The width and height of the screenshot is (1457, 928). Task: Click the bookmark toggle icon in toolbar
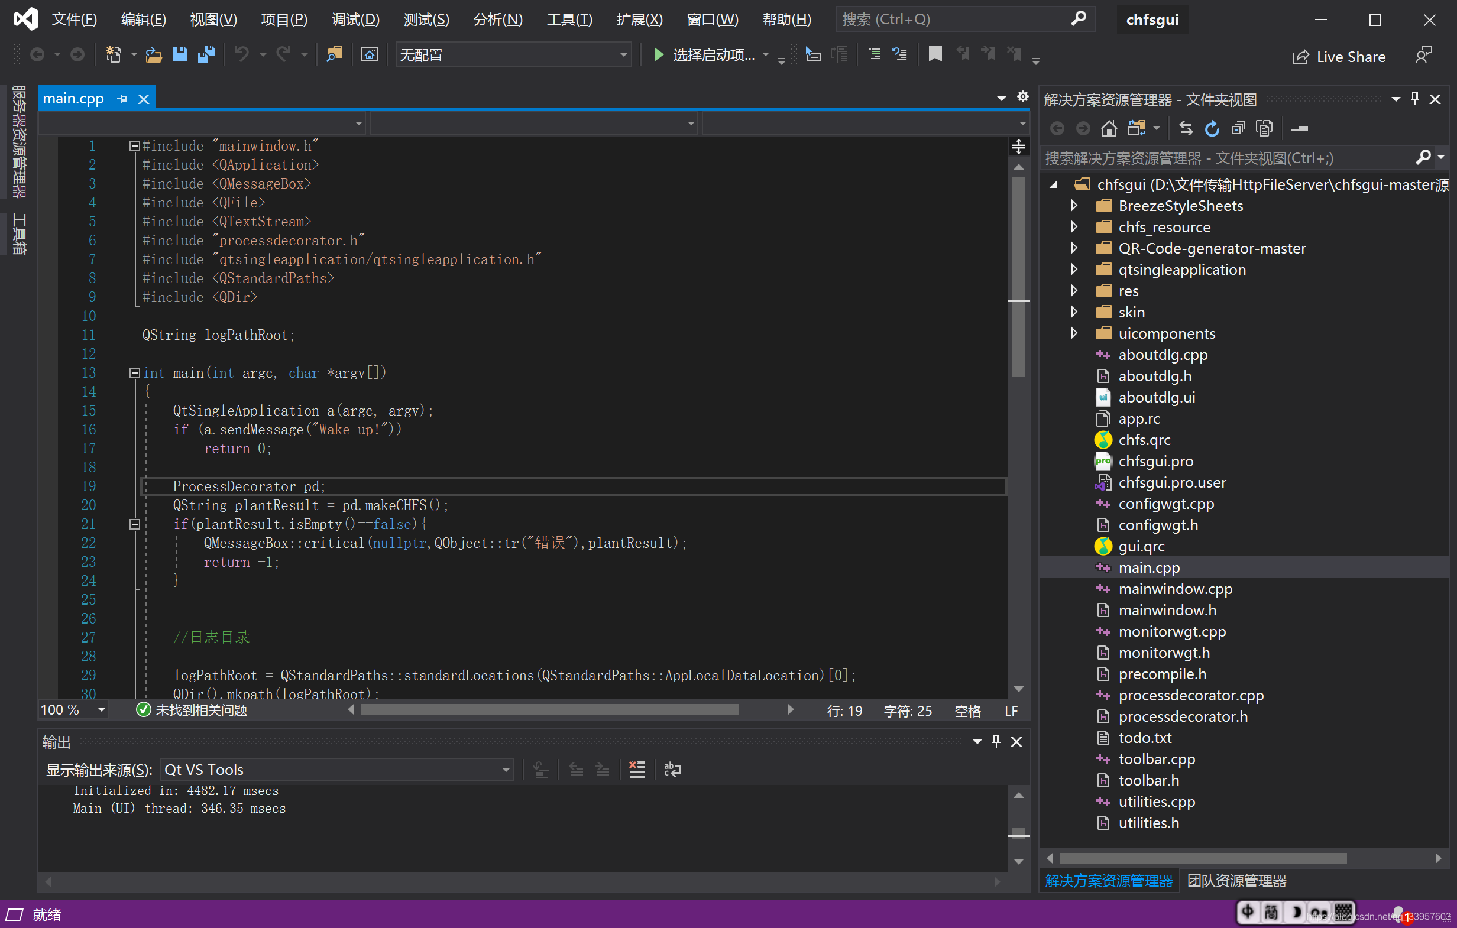click(x=935, y=55)
